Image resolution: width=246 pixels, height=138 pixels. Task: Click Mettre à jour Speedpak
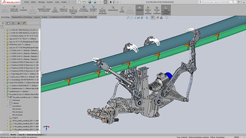tap(148, 10)
